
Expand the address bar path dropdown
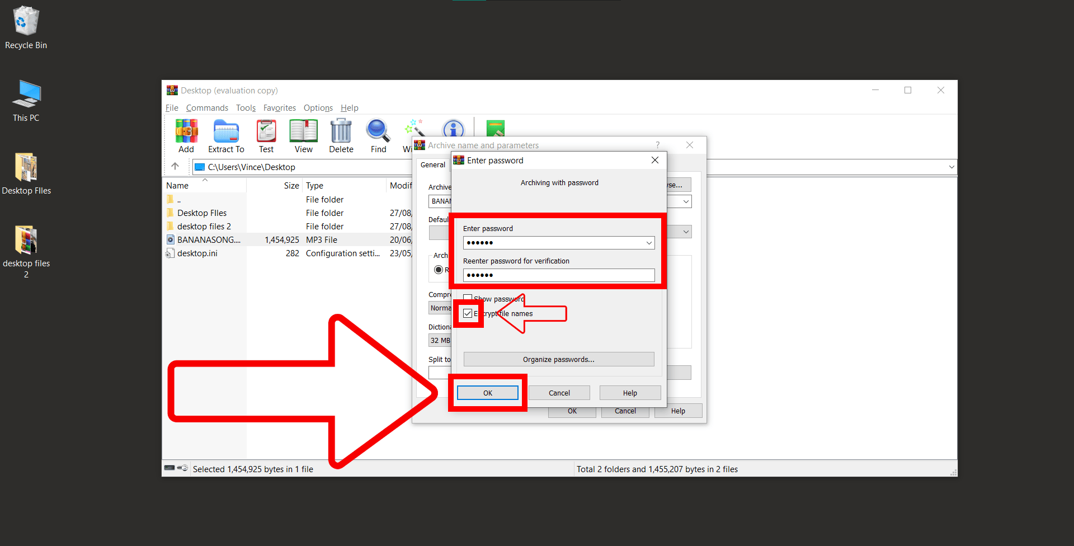(951, 166)
